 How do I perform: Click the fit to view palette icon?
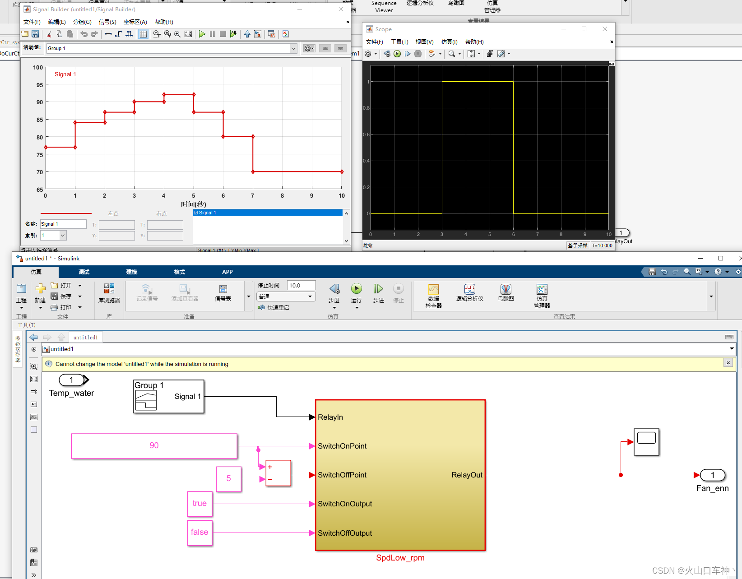[34, 379]
